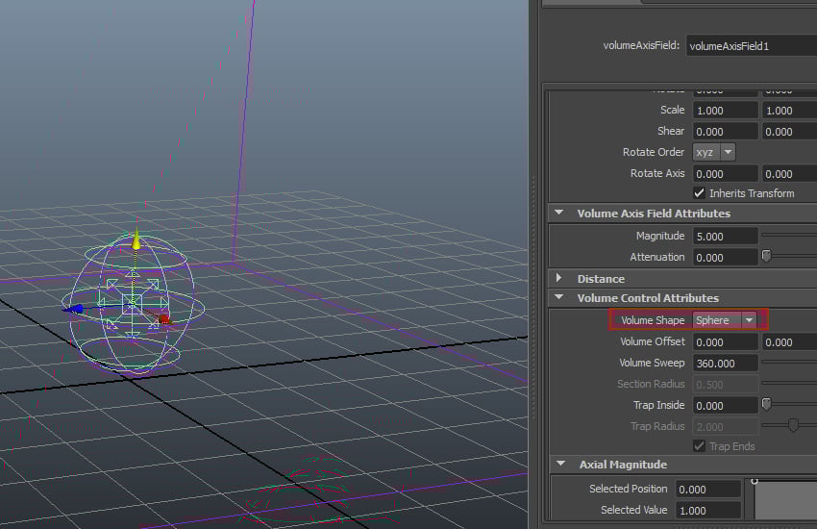Image resolution: width=817 pixels, height=529 pixels.
Task: Open the Volume Shape dropdown
Action: (x=727, y=320)
